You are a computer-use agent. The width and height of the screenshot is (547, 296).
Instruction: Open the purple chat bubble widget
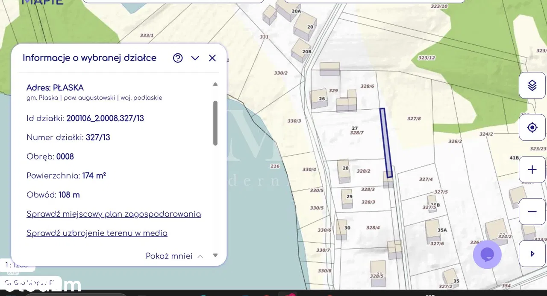coord(487,255)
